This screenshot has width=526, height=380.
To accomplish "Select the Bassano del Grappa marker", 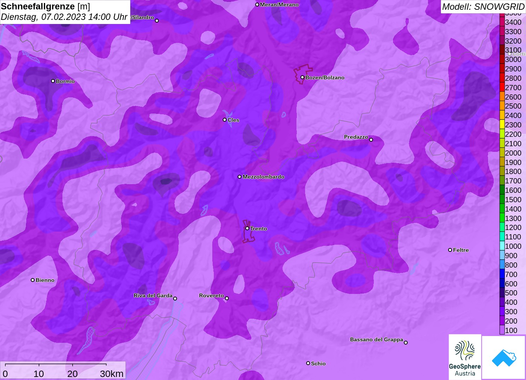I will coord(406,342).
